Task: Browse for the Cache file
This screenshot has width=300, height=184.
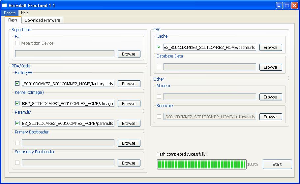Action: [271, 47]
